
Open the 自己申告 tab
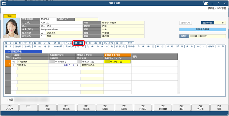pyautogui.click(x=109, y=43)
